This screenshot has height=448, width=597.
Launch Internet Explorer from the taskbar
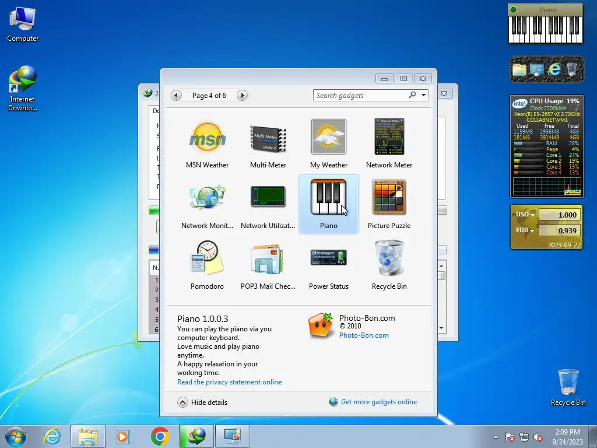52,436
